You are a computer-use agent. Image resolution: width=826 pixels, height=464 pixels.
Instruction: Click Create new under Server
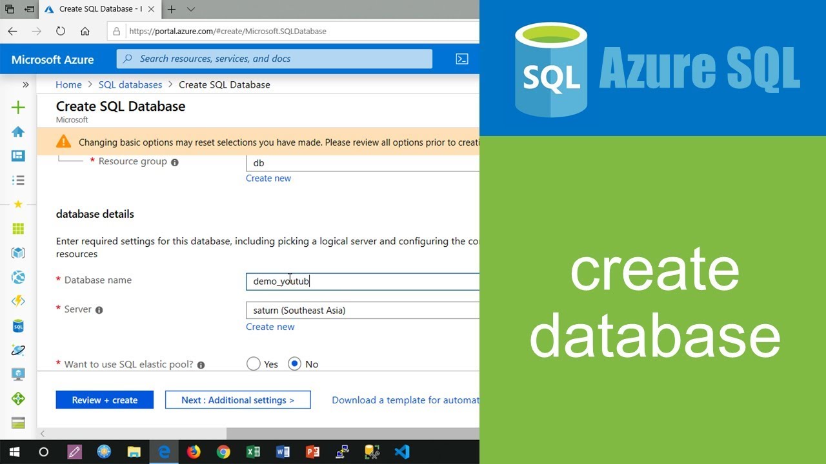270,327
